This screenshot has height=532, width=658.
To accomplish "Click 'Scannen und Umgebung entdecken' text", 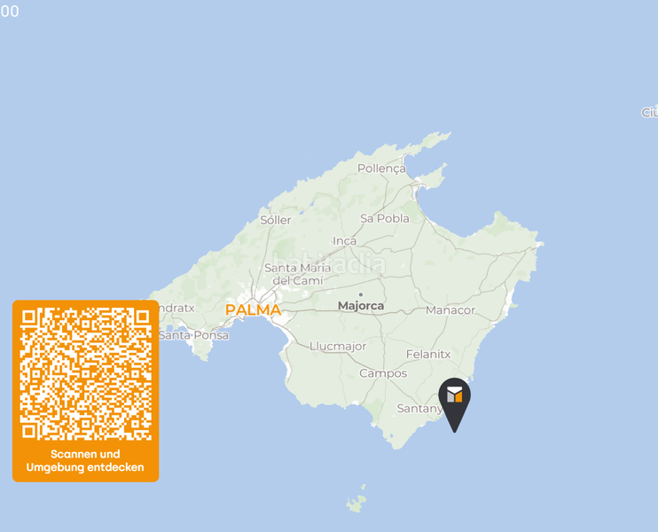I will point(85,461).
